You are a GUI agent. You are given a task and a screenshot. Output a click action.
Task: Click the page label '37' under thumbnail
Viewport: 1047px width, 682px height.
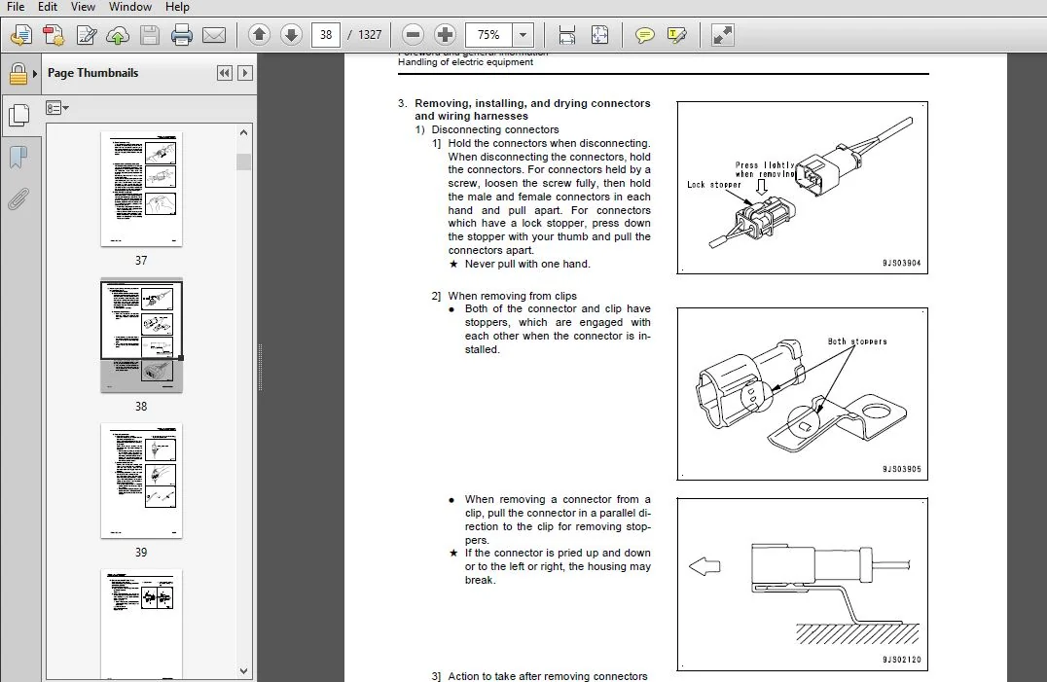(141, 261)
